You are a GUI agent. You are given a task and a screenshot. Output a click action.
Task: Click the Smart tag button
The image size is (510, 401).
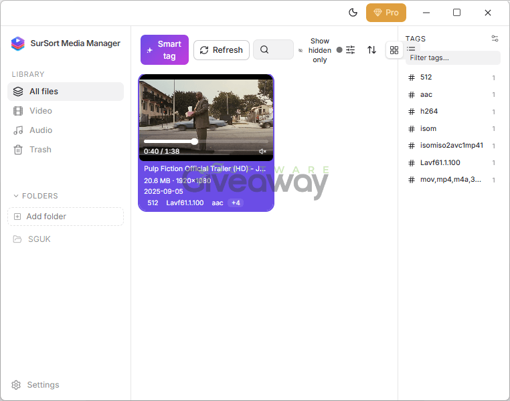click(165, 49)
